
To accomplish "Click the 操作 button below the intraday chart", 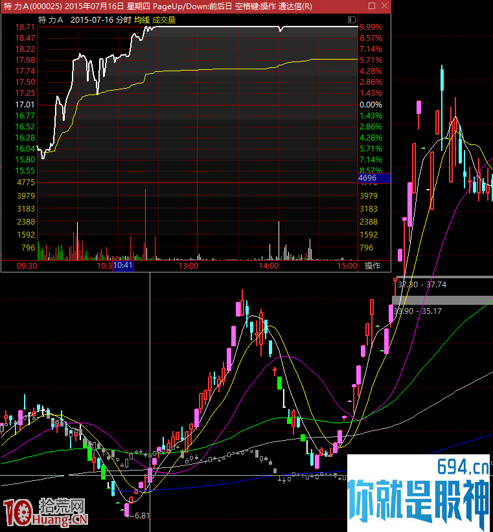I will [372, 265].
